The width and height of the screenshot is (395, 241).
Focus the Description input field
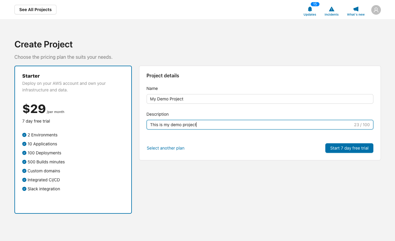(260, 125)
